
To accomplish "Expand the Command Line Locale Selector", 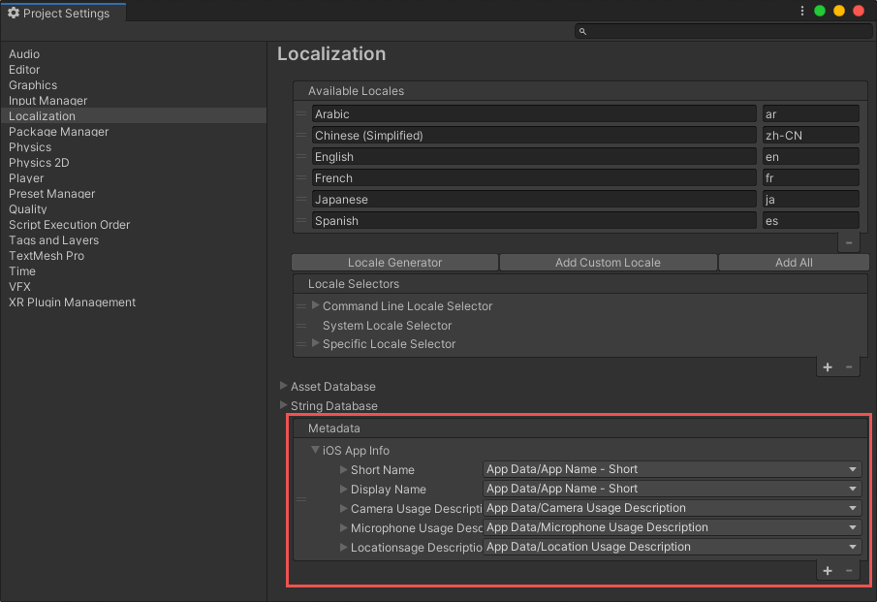I will [x=316, y=306].
